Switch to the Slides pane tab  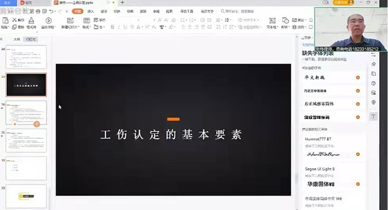coord(30,39)
